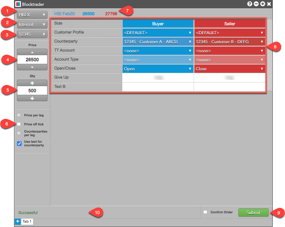Viewport: 285px width, 227px height.
Task: Click the Price input field showing 26500
Action: pos(32,59)
